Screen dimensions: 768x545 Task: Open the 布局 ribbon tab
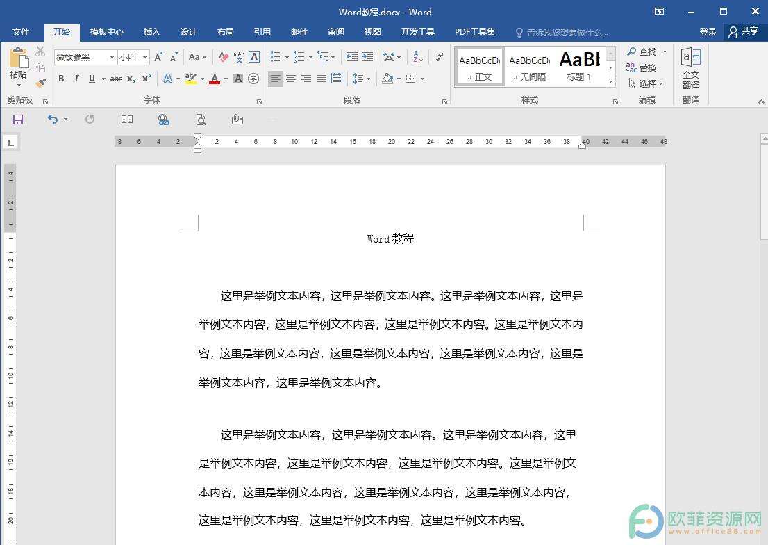pyautogui.click(x=225, y=32)
